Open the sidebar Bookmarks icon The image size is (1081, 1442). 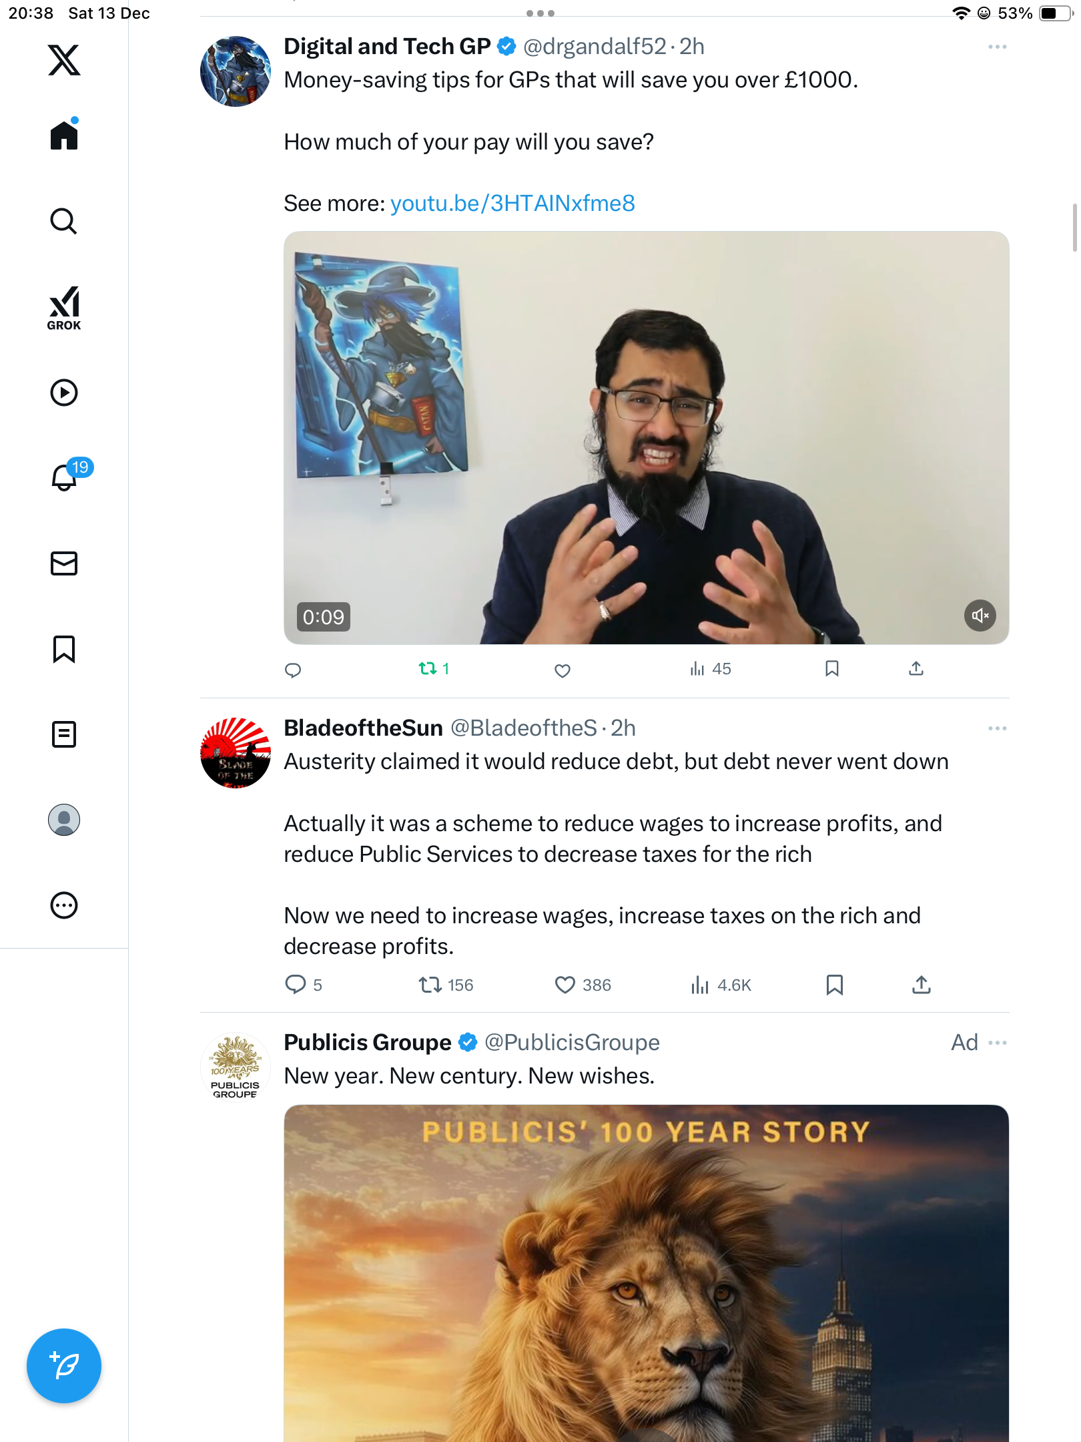click(64, 649)
